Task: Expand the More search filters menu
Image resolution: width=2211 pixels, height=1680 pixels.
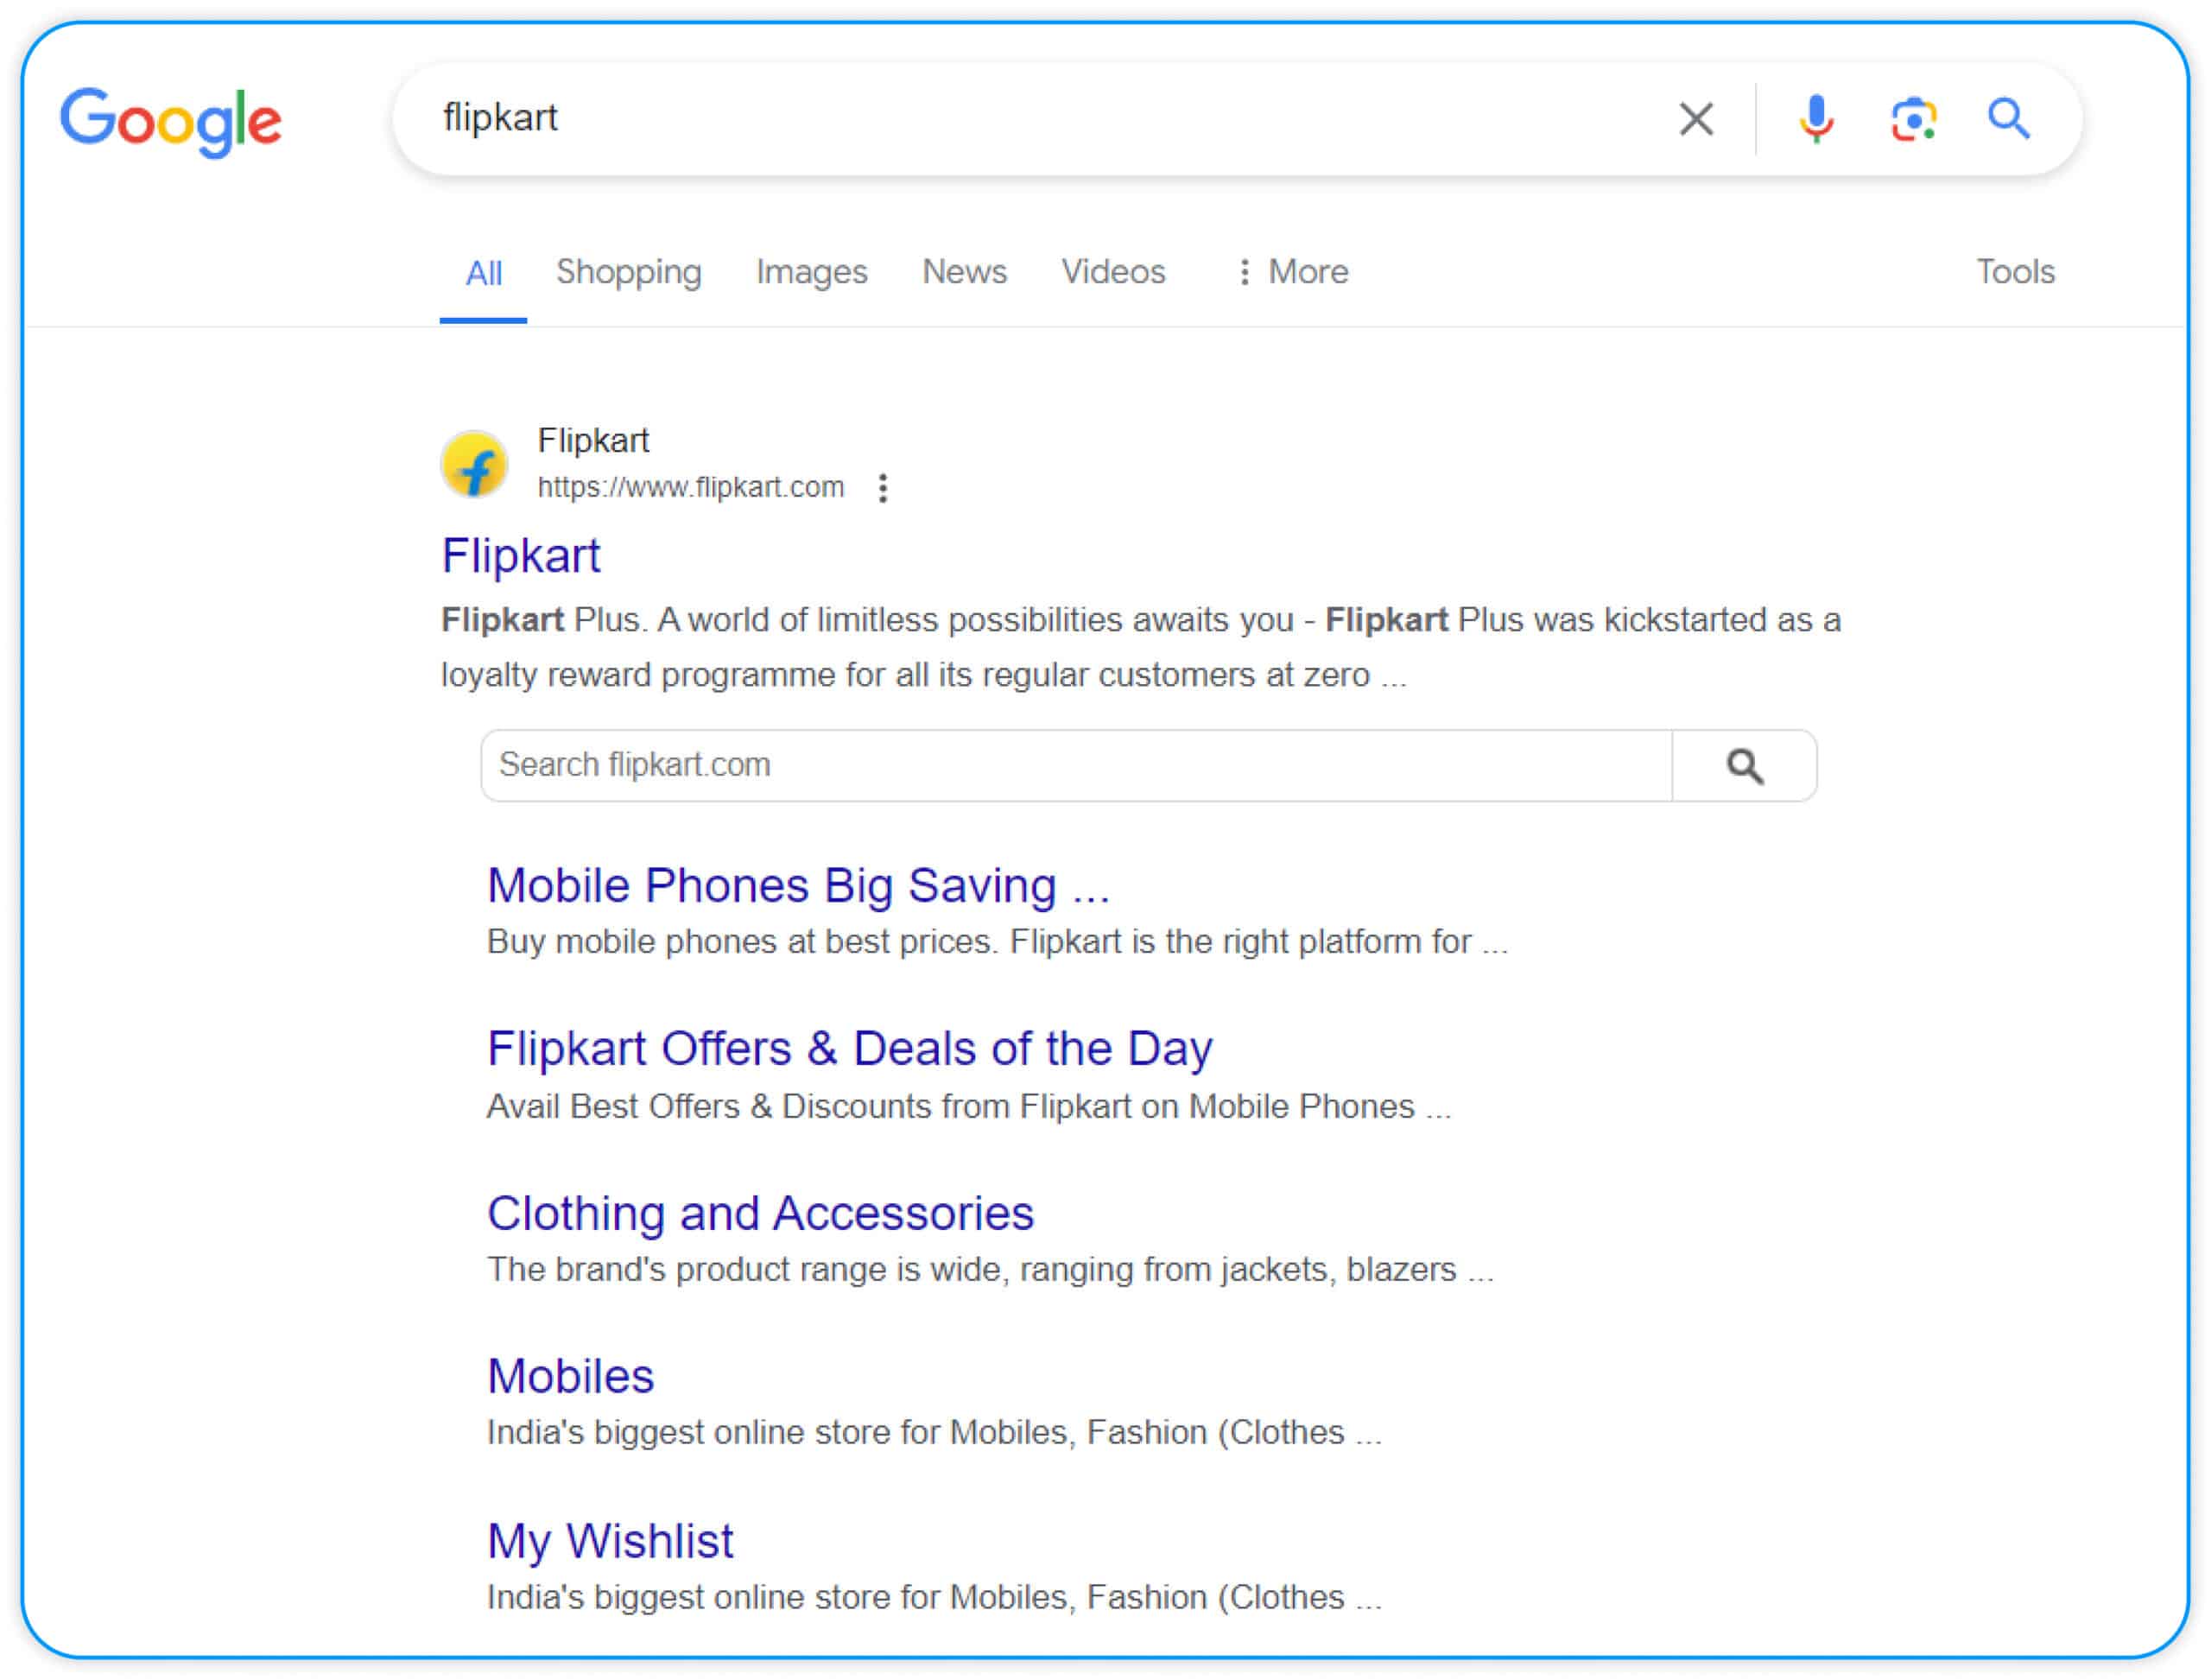Action: [x=1293, y=272]
